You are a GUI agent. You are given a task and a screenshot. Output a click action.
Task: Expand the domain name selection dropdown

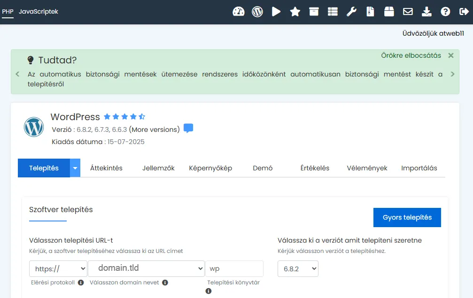click(146, 268)
